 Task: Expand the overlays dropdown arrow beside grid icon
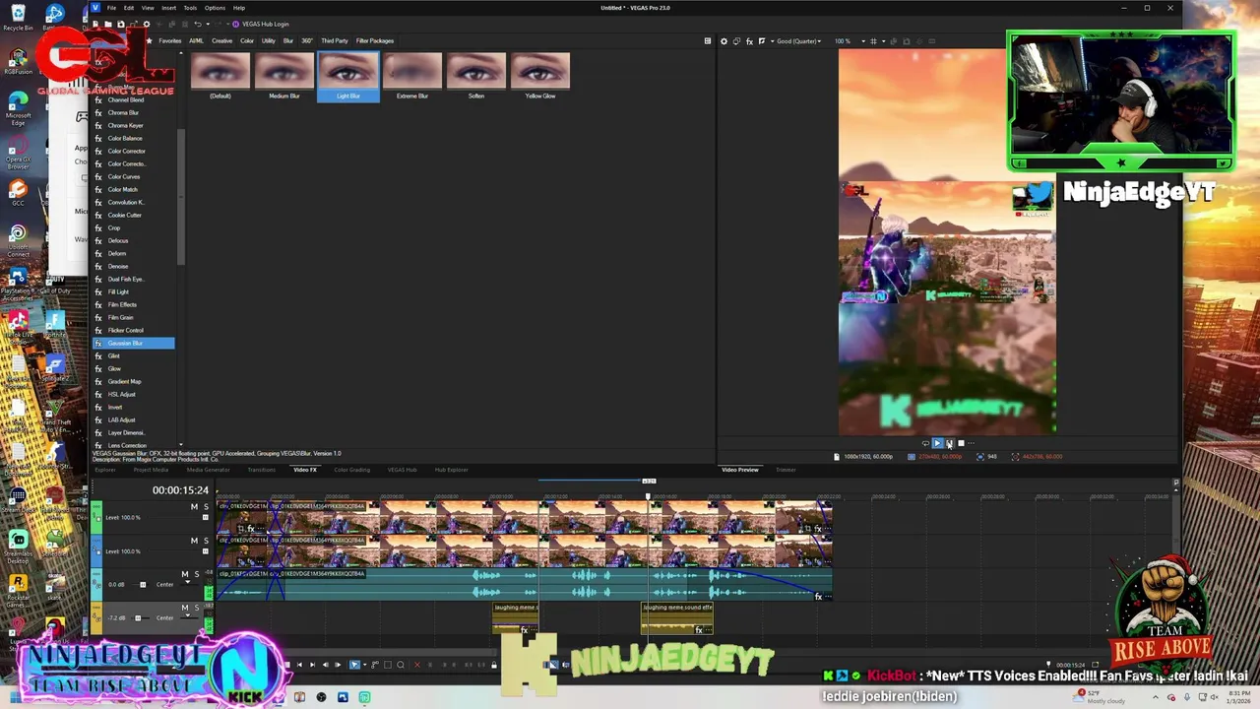coord(884,41)
